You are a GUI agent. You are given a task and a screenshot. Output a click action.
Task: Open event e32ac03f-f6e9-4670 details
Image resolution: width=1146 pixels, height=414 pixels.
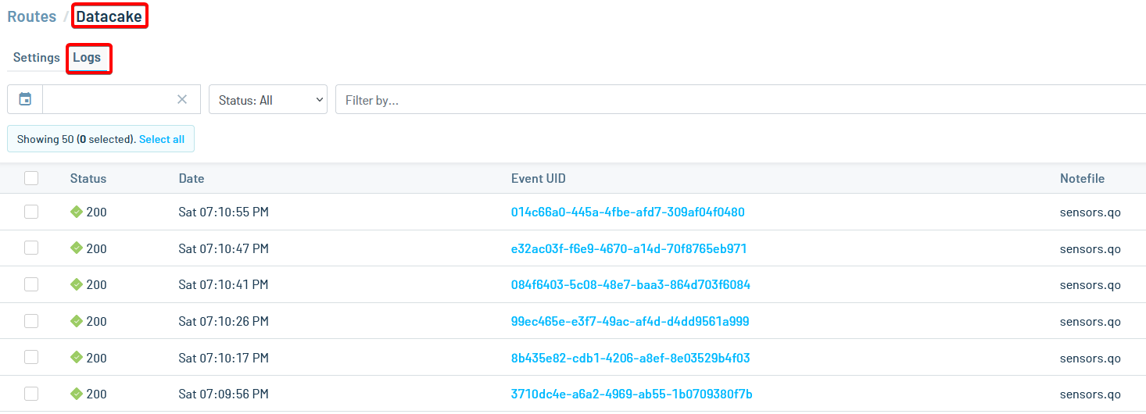click(629, 248)
